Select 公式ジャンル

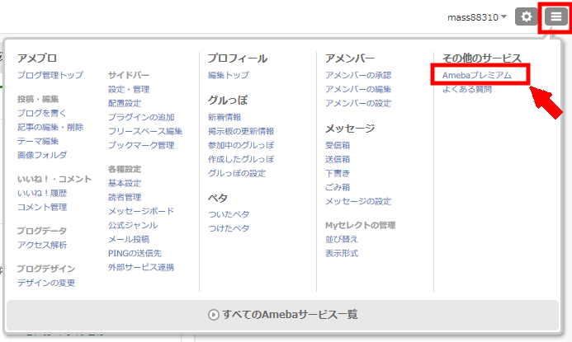click(133, 226)
